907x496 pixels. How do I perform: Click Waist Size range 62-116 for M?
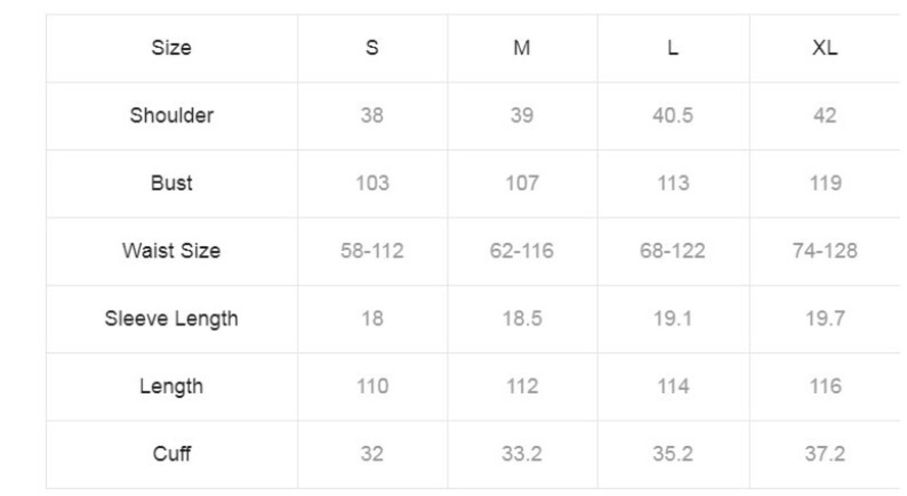[x=522, y=251]
